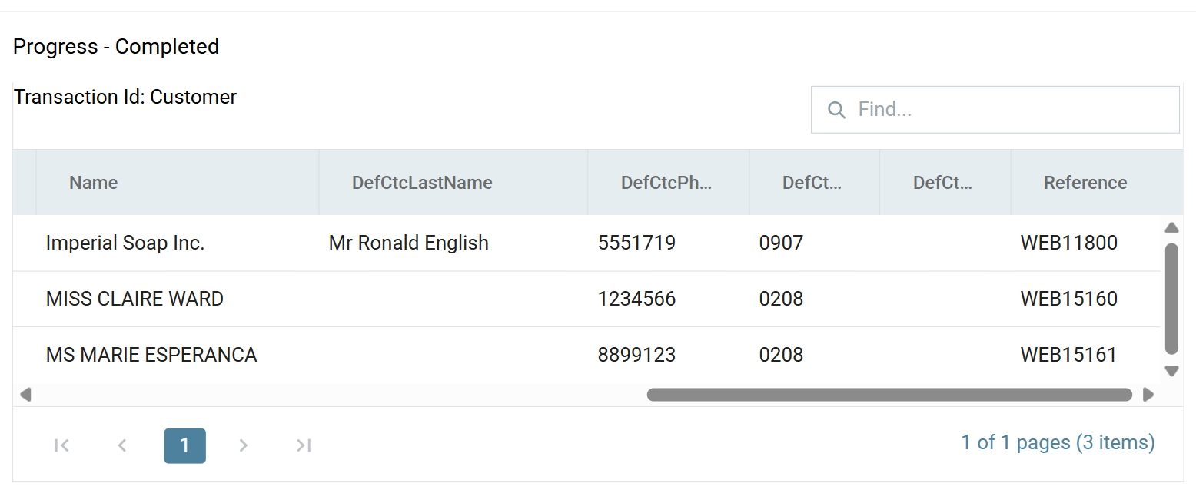Click the Progress - Completed label
This screenshot has width=1196, height=493.
[116, 47]
